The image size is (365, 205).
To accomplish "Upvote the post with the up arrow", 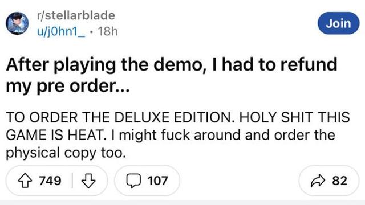I will pyautogui.click(x=25, y=181).
